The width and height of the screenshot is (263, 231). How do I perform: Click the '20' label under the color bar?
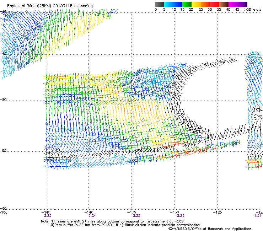point(191,10)
